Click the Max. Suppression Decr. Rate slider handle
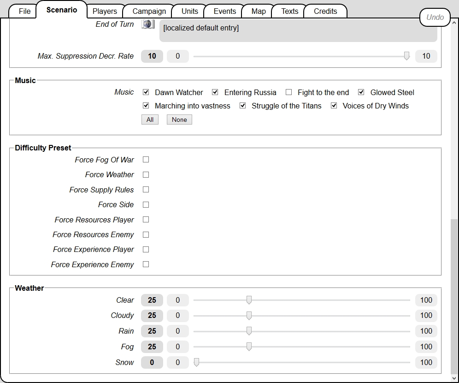This screenshot has height=383, width=459. tap(406, 56)
